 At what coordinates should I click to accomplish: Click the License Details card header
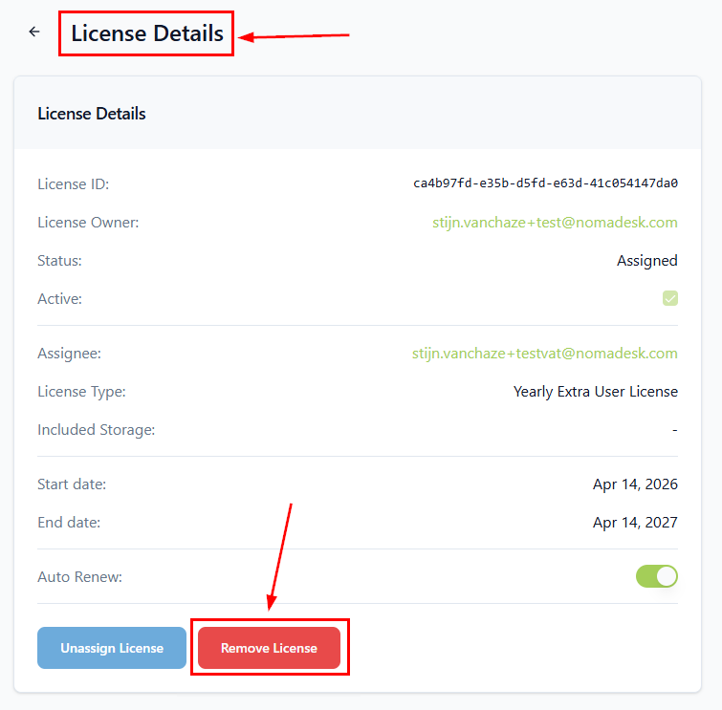click(92, 114)
